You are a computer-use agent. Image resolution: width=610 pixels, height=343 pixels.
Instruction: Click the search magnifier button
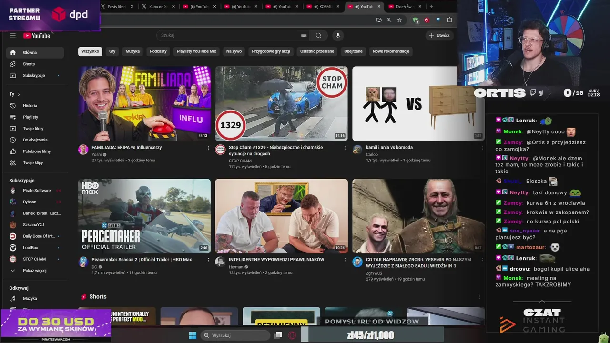[x=318, y=35]
